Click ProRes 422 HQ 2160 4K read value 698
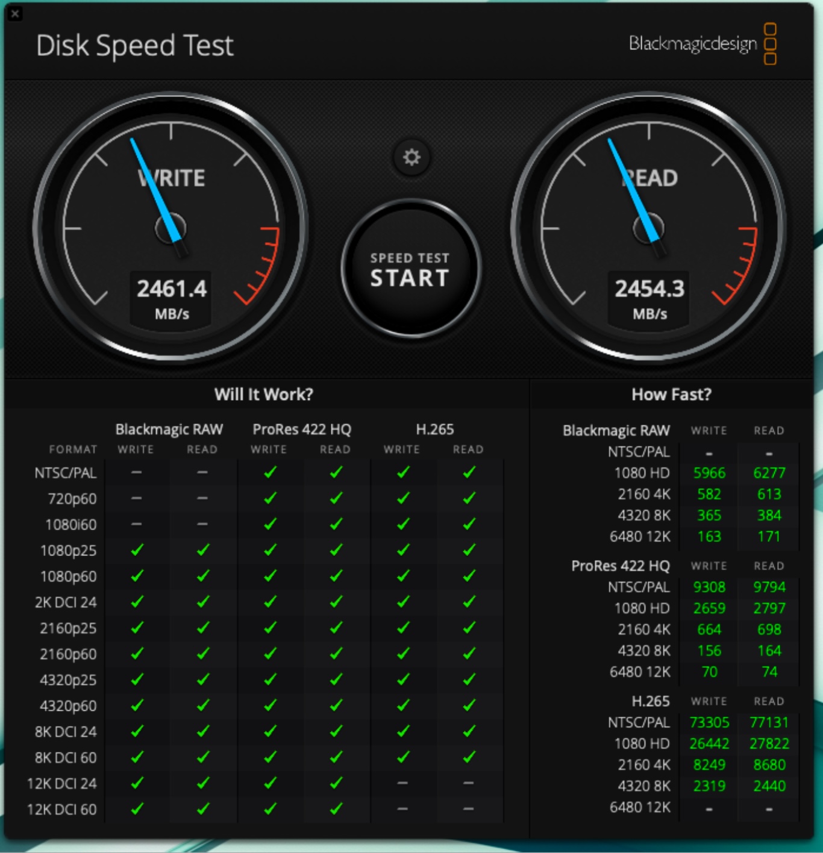The image size is (823, 853). [769, 629]
